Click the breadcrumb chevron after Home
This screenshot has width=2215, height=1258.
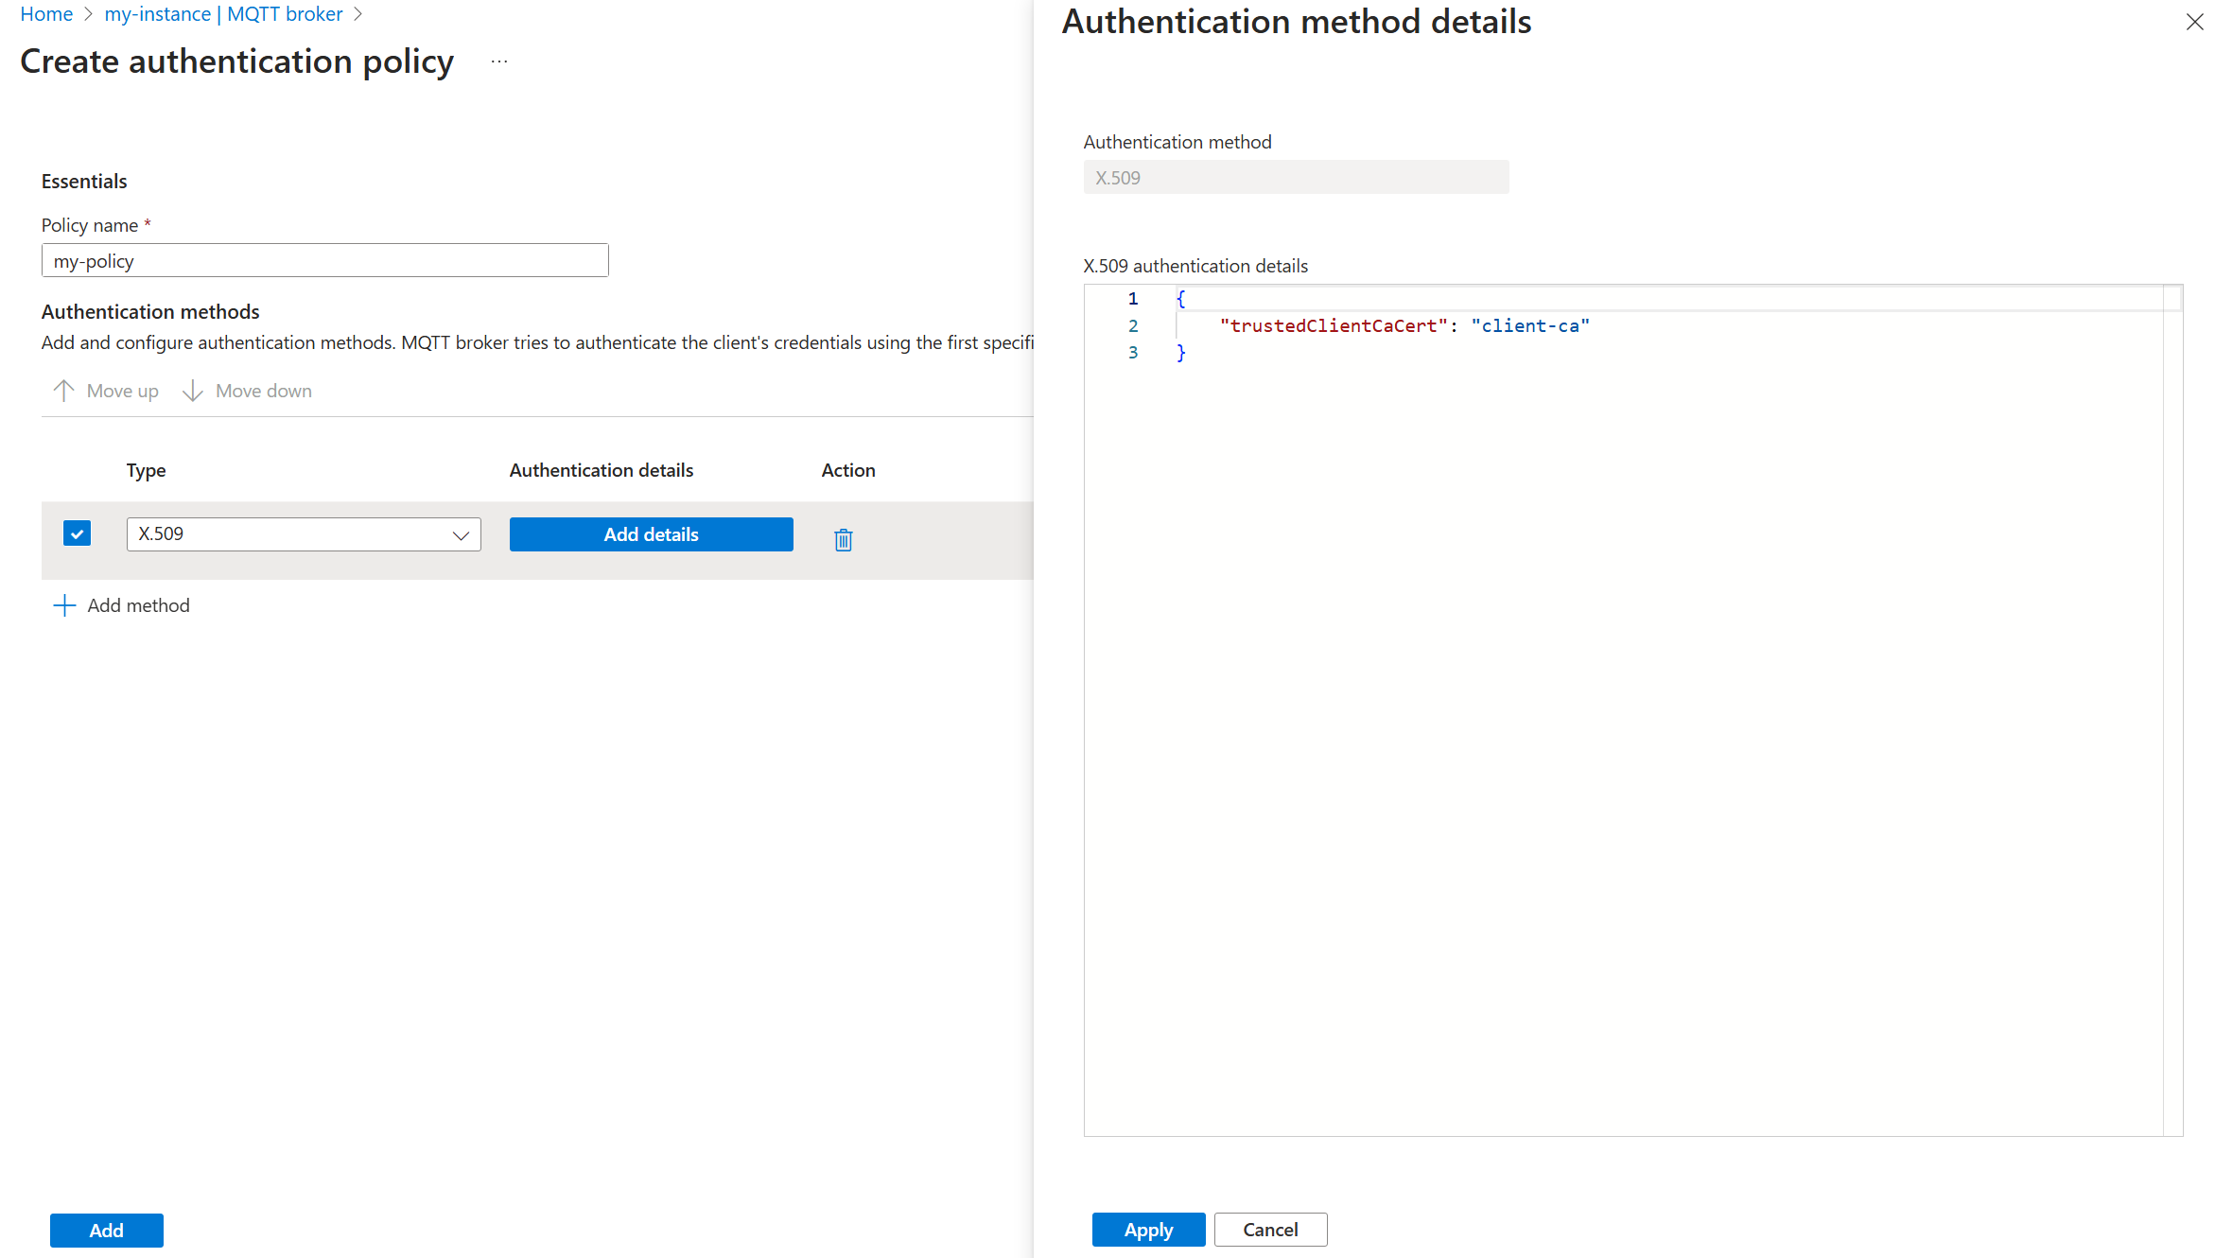click(88, 13)
